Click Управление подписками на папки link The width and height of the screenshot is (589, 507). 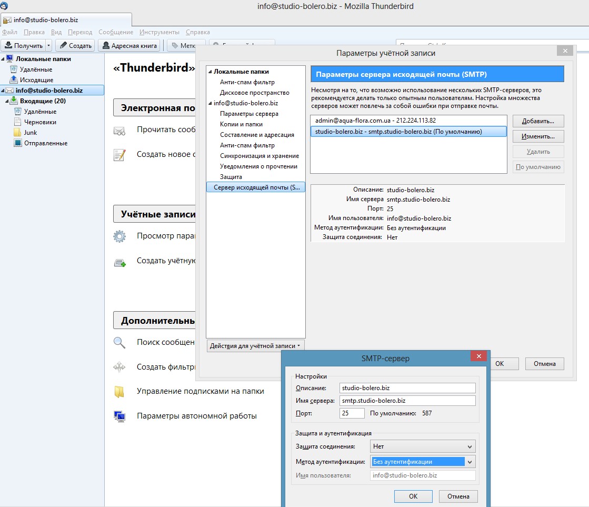pos(200,391)
